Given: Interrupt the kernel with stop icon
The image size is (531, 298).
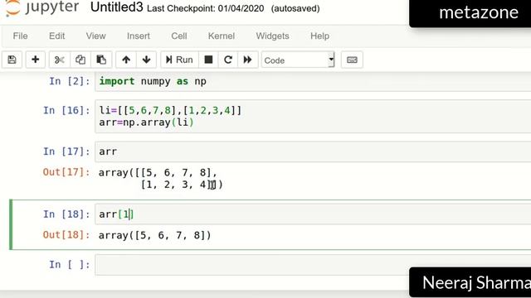Looking at the screenshot, I should 208,60.
